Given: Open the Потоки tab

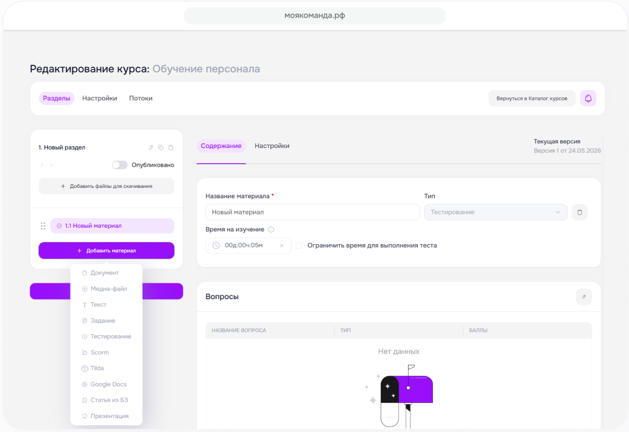Looking at the screenshot, I should tap(141, 98).
